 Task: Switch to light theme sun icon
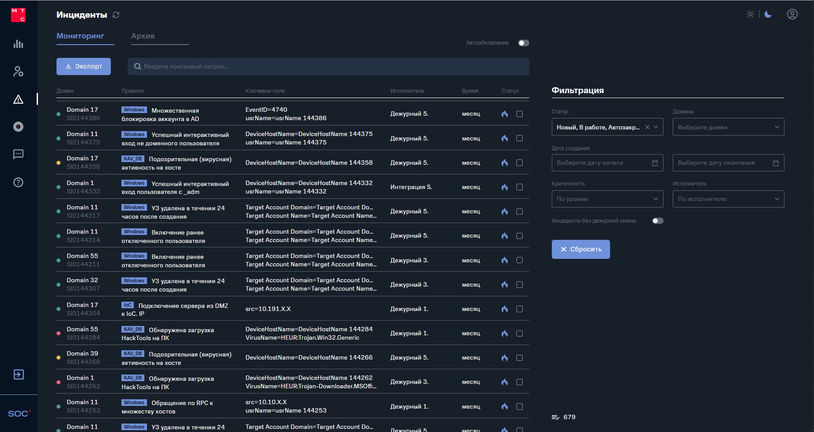750,14
